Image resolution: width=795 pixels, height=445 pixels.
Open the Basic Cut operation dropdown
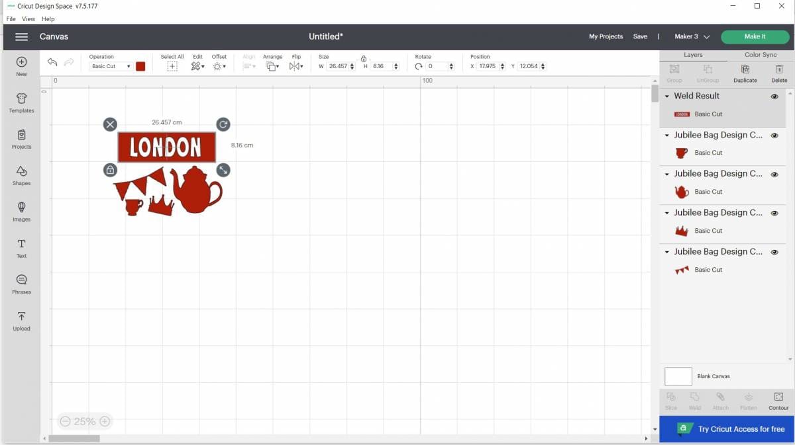(x=111, y=66)
